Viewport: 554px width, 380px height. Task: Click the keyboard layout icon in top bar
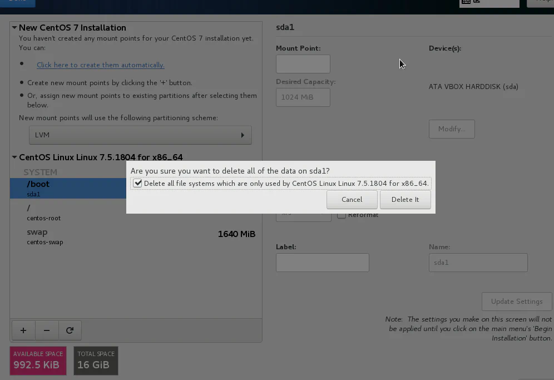click(466, 2)
